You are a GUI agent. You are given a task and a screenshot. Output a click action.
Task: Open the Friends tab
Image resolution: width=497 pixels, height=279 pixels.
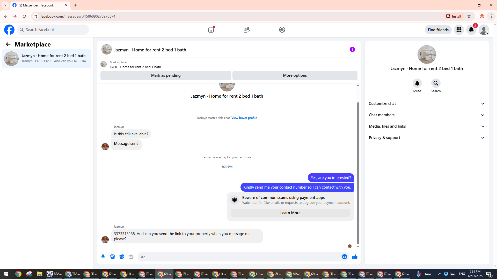point(246,30)
